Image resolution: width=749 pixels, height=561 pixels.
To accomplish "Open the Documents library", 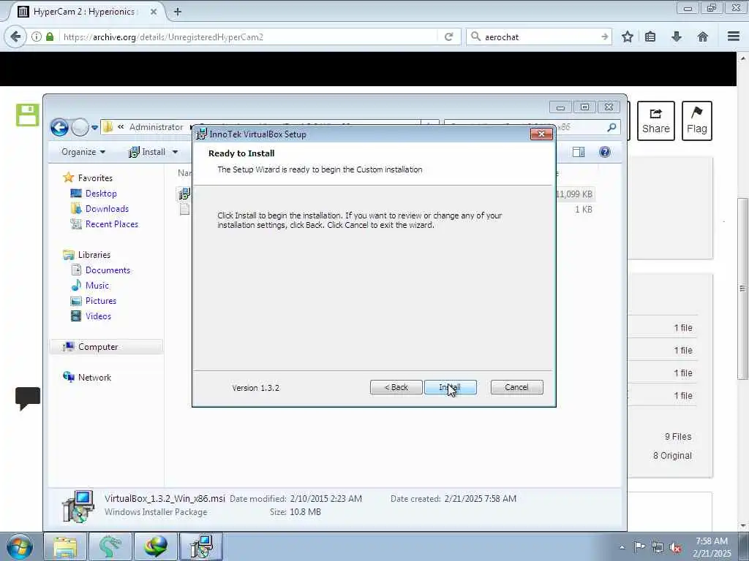I will coord(108,270).
